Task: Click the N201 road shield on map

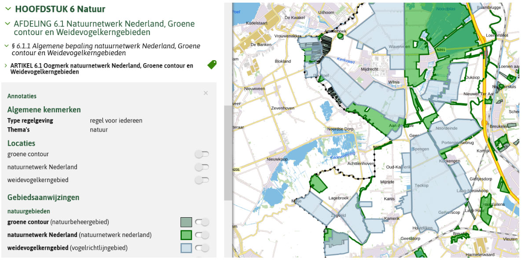Action: pyautogui.click(x=441, y=50)
